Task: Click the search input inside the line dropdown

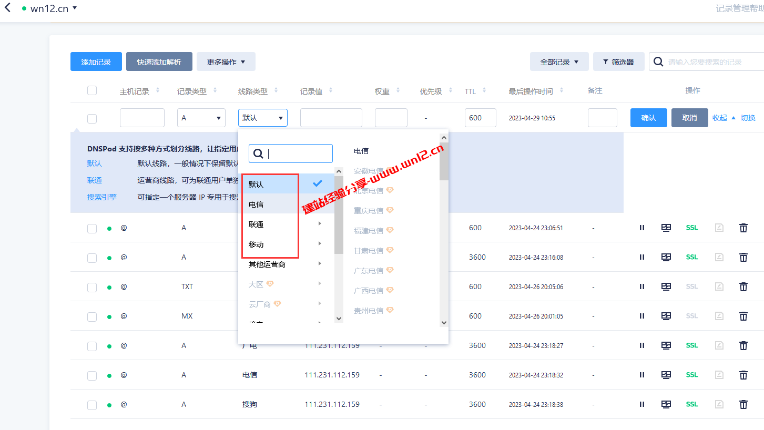Action: point(291,153)
